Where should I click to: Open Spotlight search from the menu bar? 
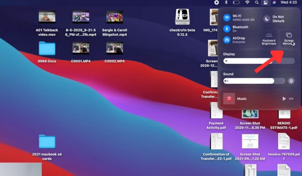click(256, 3)
